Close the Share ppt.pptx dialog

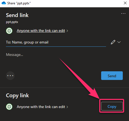pyautogui.click(x=125, y=3)
